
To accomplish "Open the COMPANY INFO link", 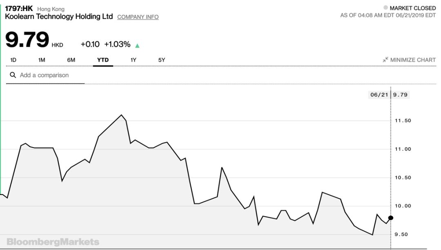I will pos(138,17).
